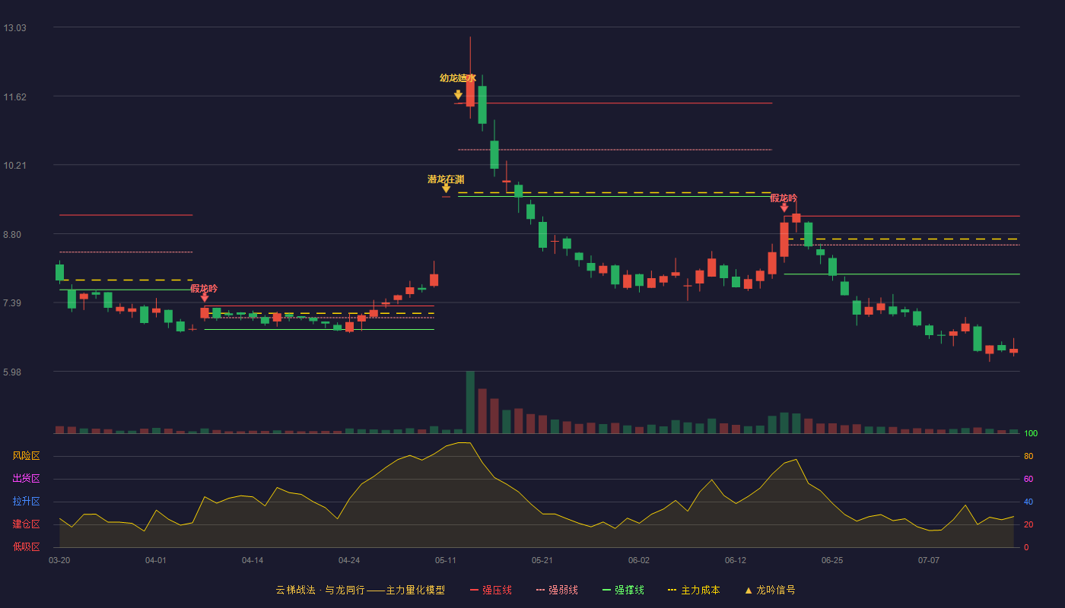Select the 10.21 price axis label
This screenshot has width=1065, height=608.
pos(14,166)
